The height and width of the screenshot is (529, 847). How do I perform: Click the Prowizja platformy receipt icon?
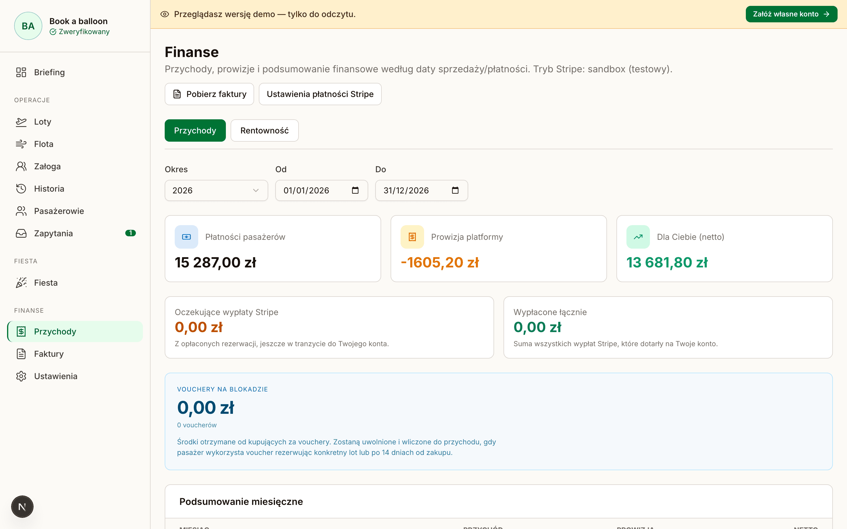point(412,237)
